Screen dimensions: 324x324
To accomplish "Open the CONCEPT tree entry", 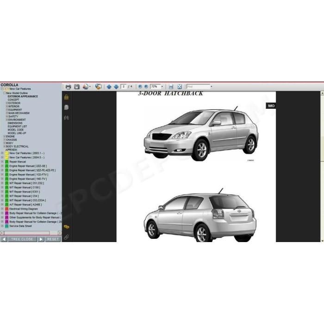I will pos(13,100).
